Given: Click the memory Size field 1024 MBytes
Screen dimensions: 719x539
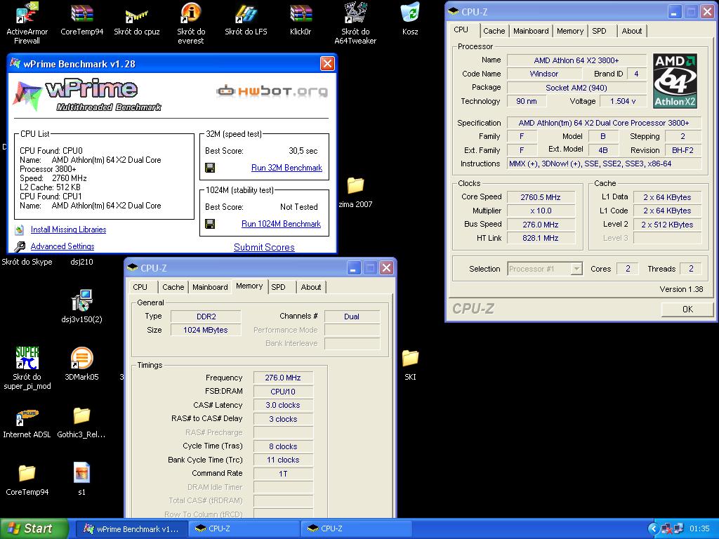Looking at the screenshot, I should tap(206, 330).
